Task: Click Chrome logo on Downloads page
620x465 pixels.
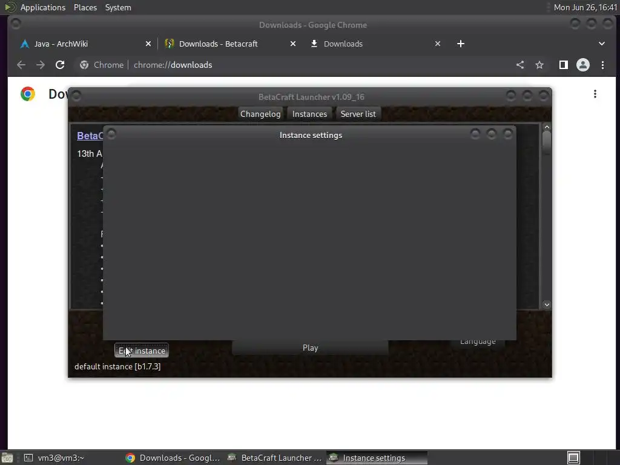Action: (28, 94)
